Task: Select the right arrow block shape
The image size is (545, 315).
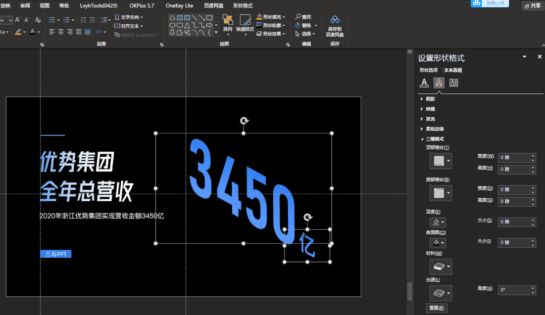Action: coord(209,25)
